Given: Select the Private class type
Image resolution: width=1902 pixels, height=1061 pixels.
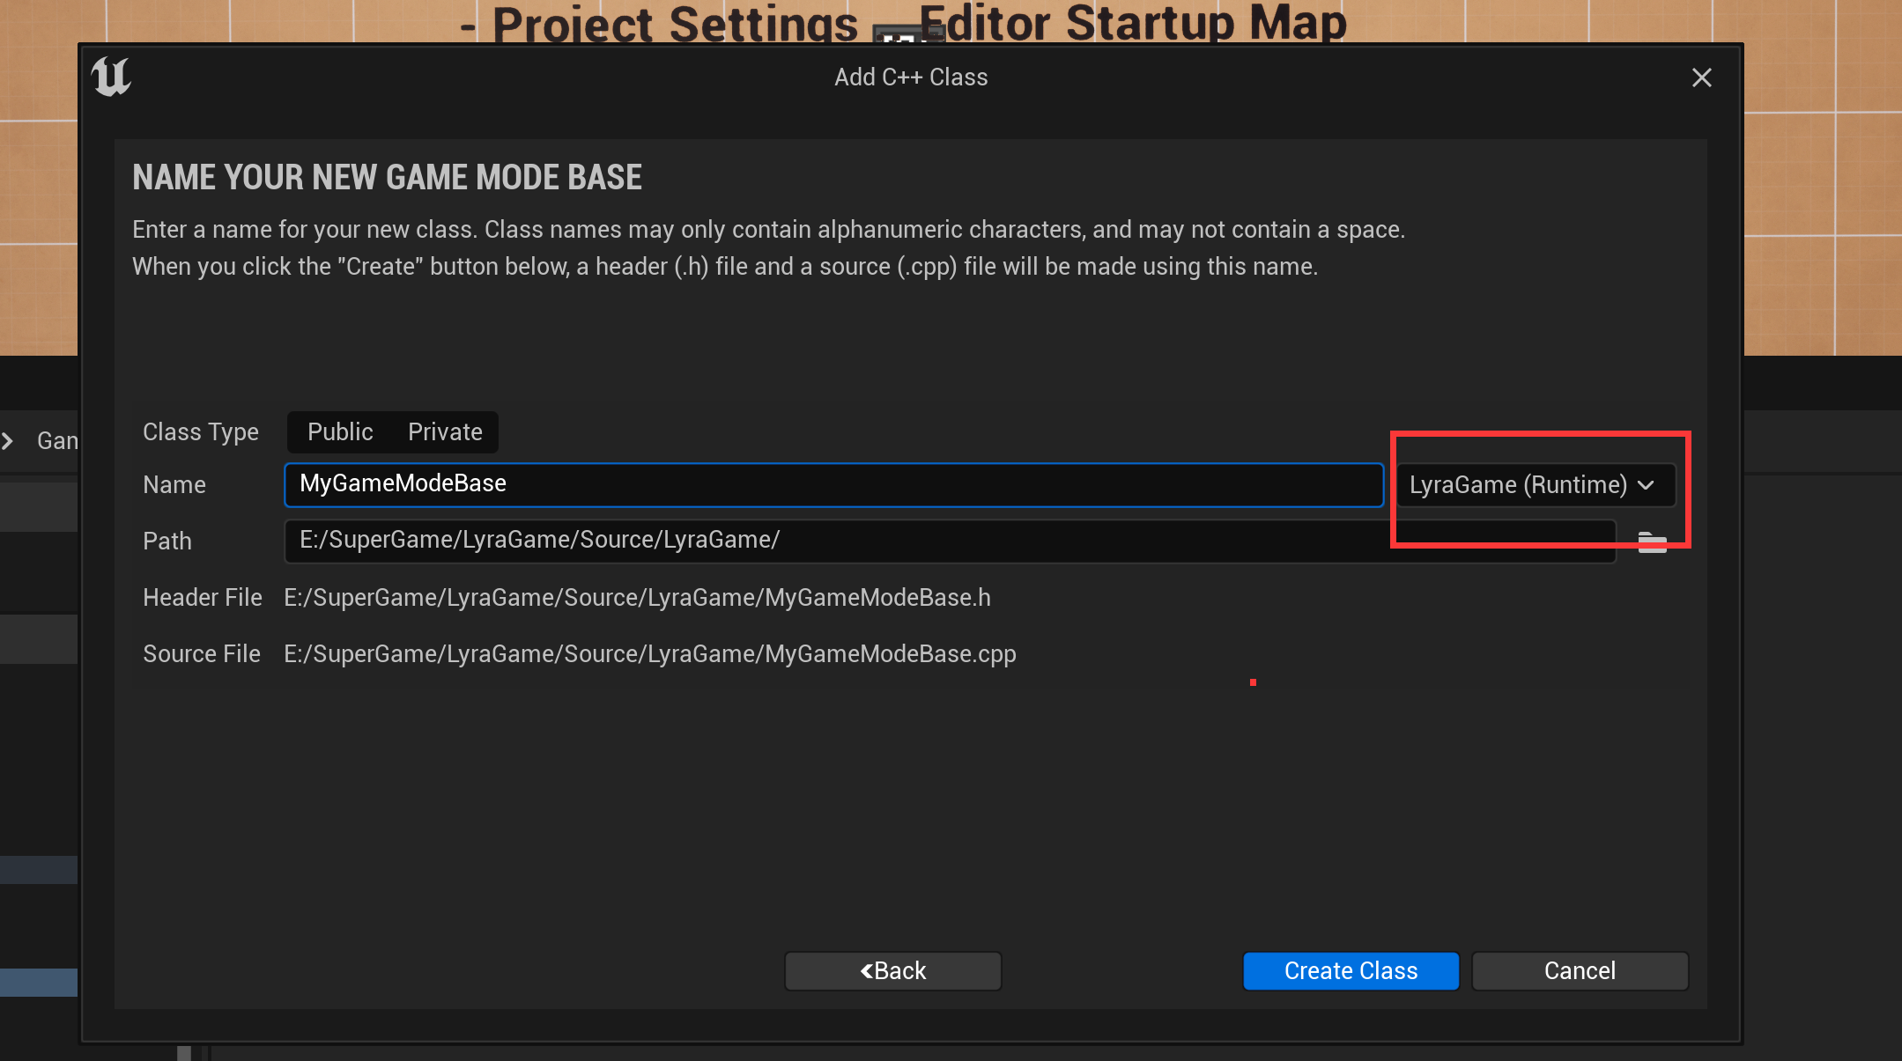Looking at the screenshot, I should pos(445,432).
